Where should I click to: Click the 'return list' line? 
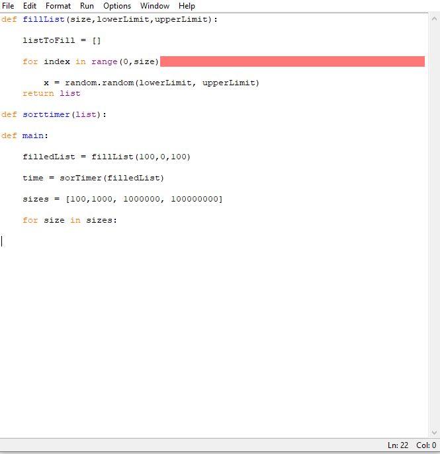click(52, 93)
